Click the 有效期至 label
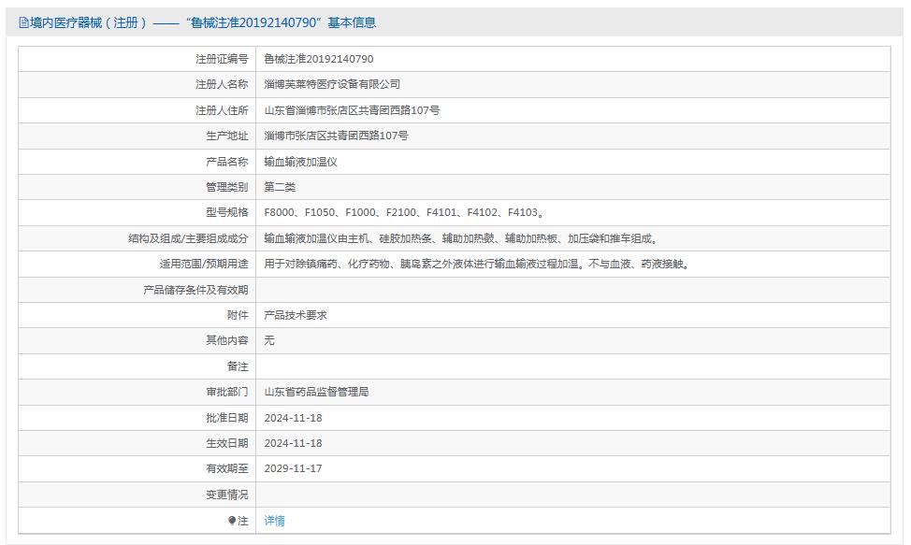The width and height of the screenshot is (911, 545). [x=226, y=469]
